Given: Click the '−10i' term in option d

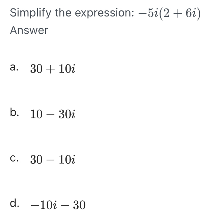Looking at the screenshot, I should pyautogui.click(x=44, y=205).
